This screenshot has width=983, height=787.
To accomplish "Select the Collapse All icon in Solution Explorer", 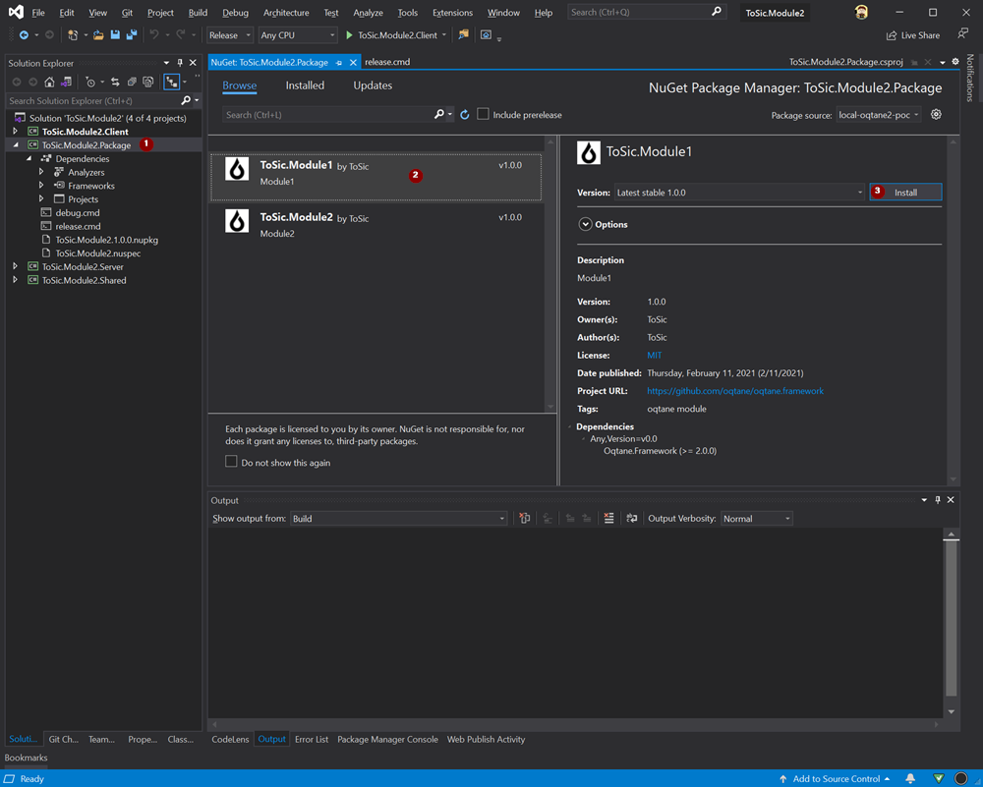I will tap(132, 83).
